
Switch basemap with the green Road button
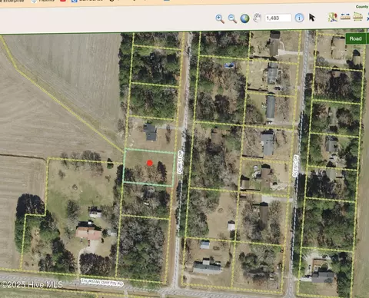pos(356,38)
